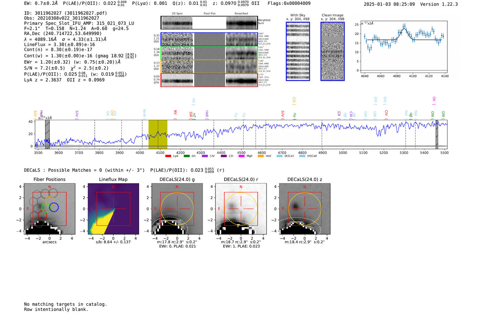Click the red dashed fiber circle
Image resolution: width=482 pixels, height=328 pixels.
click(42, 215)
